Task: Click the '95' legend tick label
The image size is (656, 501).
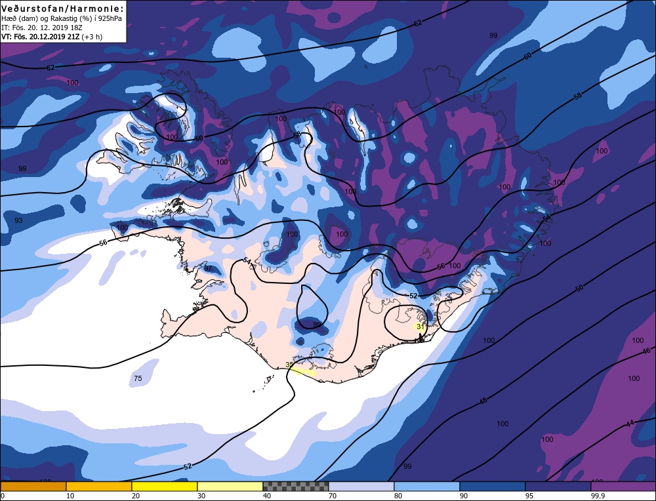Action: pos(529,496)
